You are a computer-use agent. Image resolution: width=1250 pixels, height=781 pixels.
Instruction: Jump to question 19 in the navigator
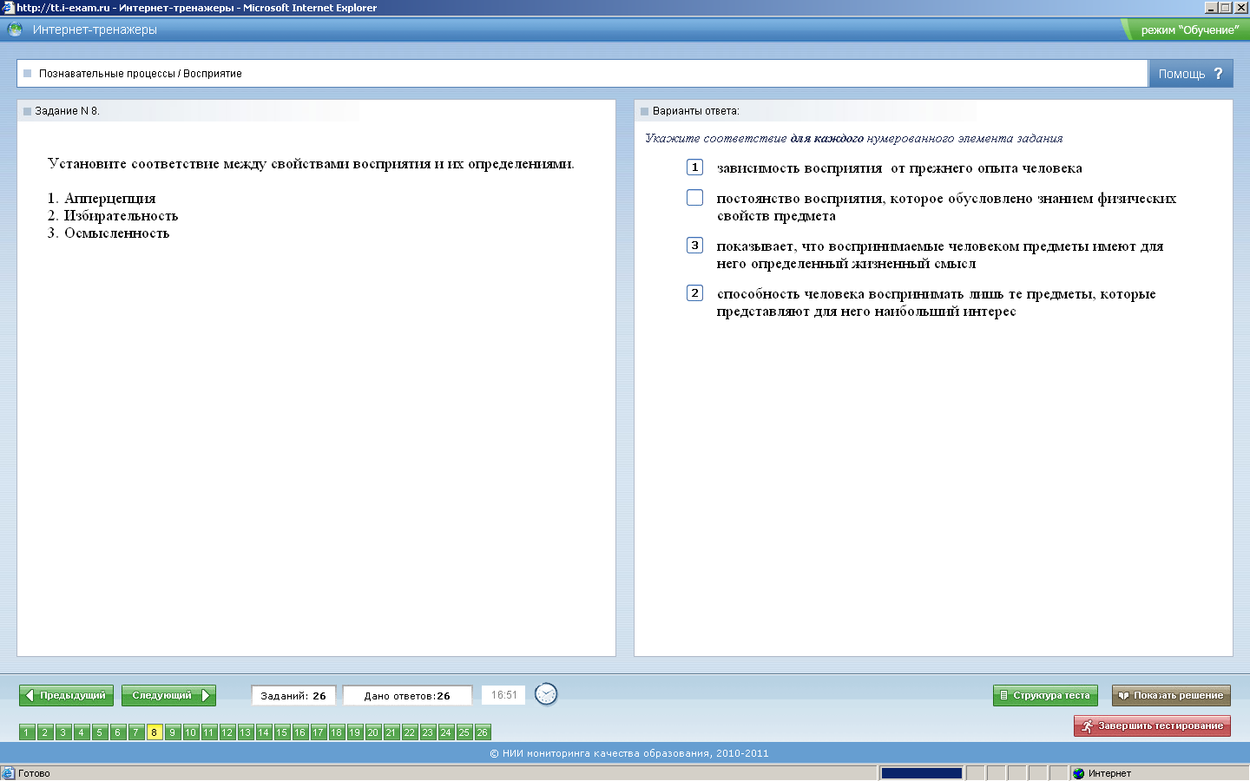coord(355,732)
